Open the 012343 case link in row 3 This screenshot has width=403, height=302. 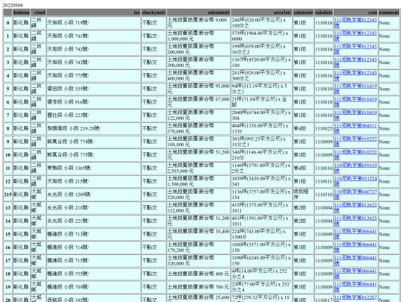pyautogui.click(x=355, y=63)
